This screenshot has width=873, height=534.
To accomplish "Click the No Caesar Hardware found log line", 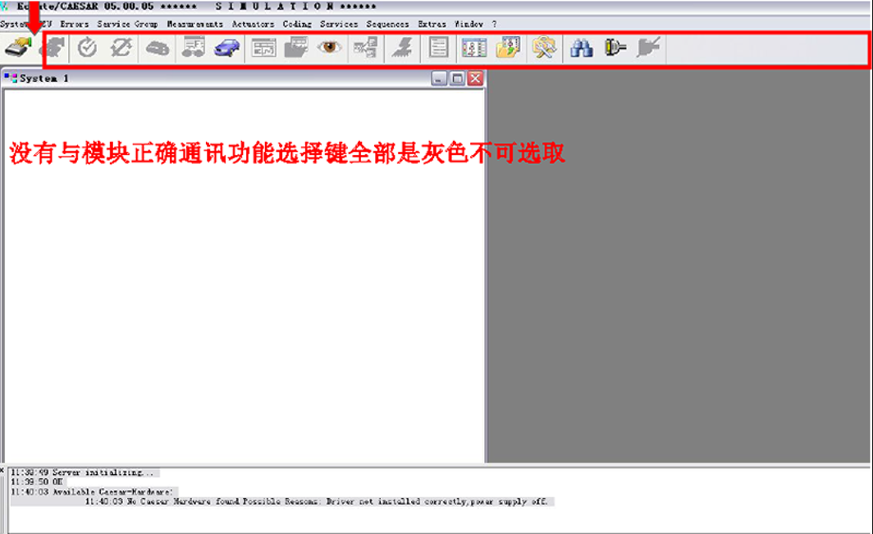I will point(316,502).
